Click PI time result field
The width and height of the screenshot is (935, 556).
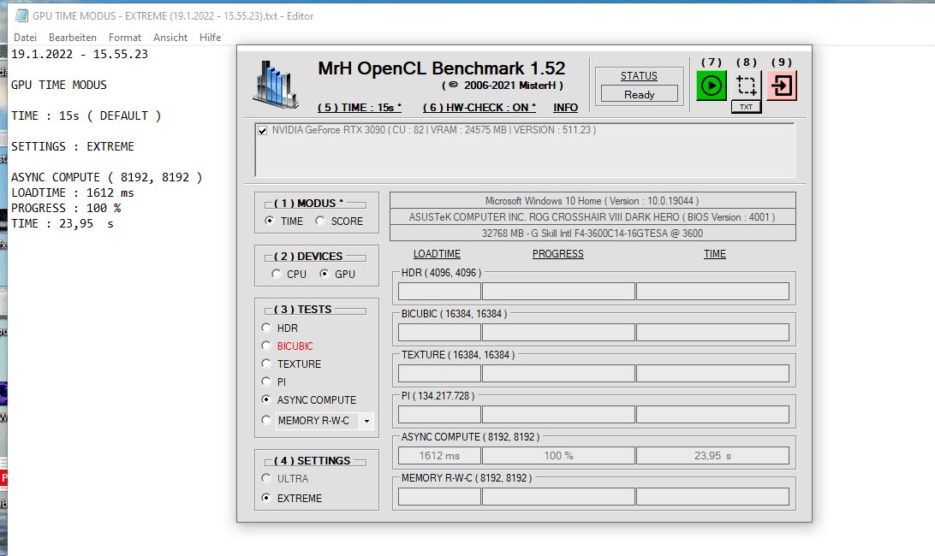tap(712, 414)
